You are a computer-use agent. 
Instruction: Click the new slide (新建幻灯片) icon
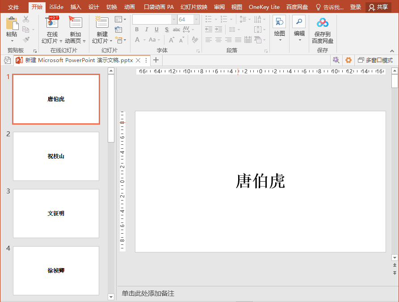[102, 23]
